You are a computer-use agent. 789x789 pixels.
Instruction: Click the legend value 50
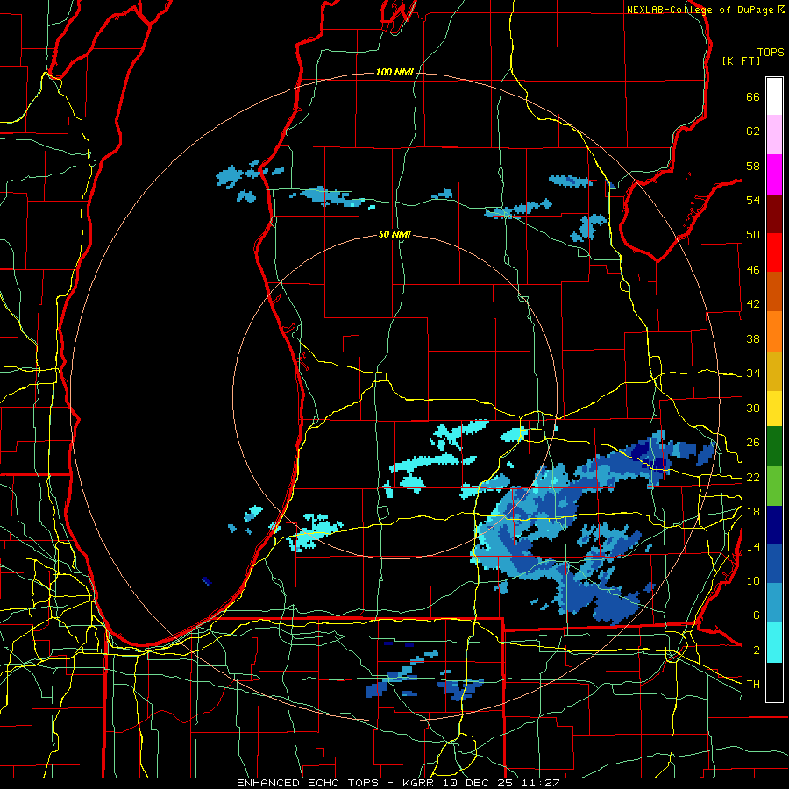point(753,235)
